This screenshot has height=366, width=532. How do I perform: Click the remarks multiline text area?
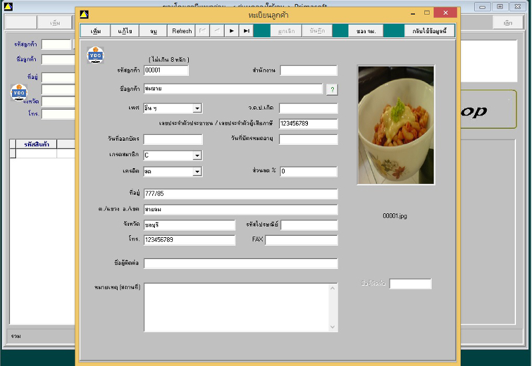pos(237,308)
